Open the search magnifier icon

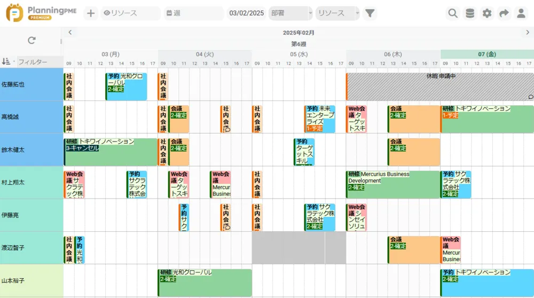click(453, 13)
